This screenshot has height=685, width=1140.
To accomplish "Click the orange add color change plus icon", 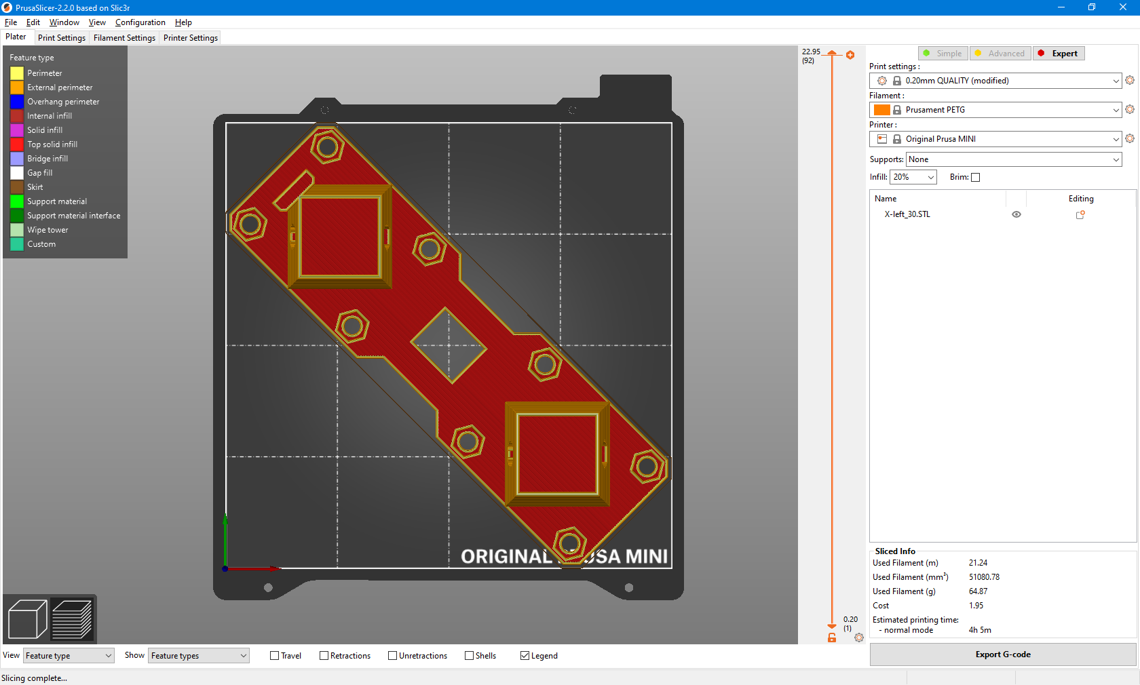I will point(850,55).
